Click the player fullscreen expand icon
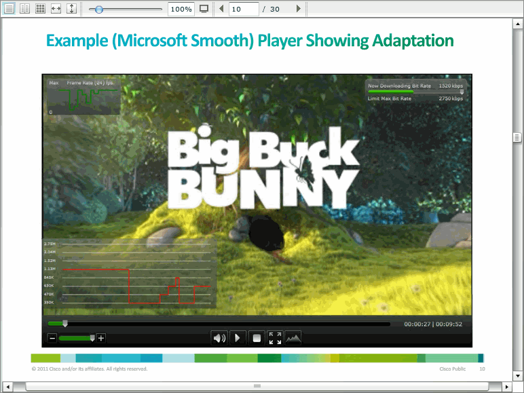This screenshot has width=524, height=393. [275, 338]
